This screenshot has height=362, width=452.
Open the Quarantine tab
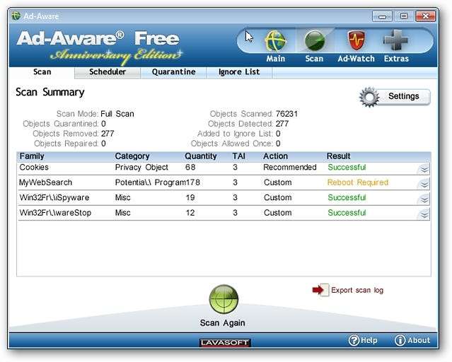[173, 72]
